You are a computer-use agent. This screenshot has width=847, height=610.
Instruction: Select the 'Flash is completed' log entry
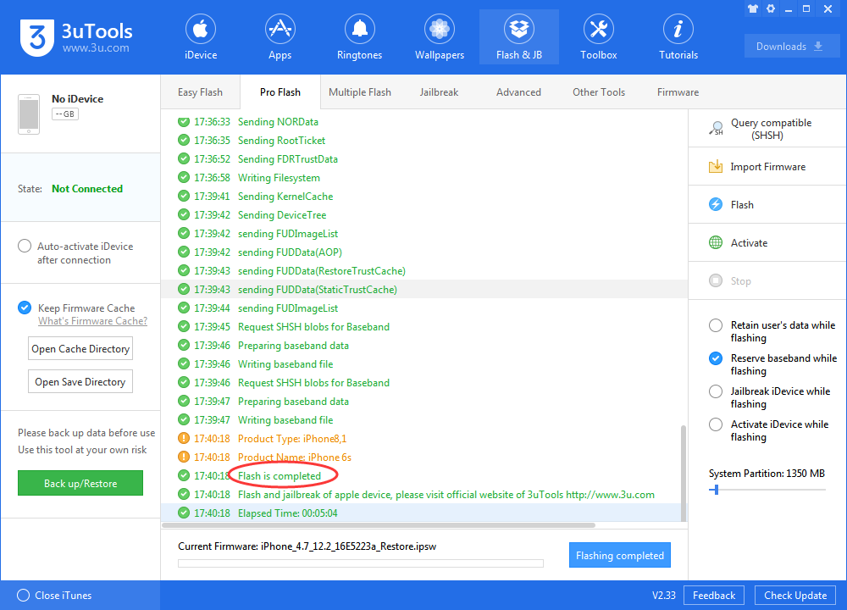pos(280,475)
